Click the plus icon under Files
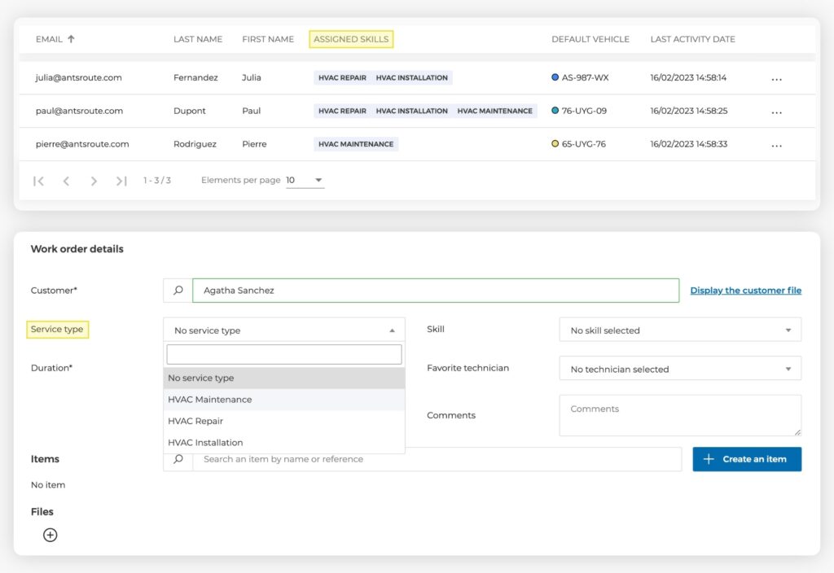The width and height of the screenshot is (834, 573). pos(50,535)
